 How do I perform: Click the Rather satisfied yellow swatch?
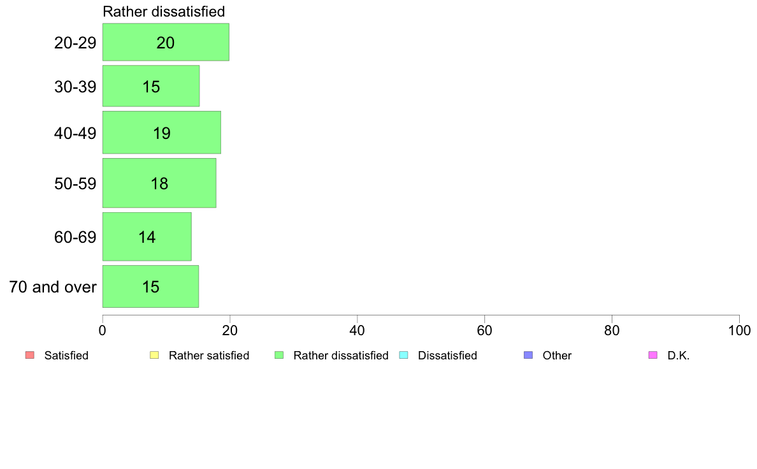[x=154, y=355]
